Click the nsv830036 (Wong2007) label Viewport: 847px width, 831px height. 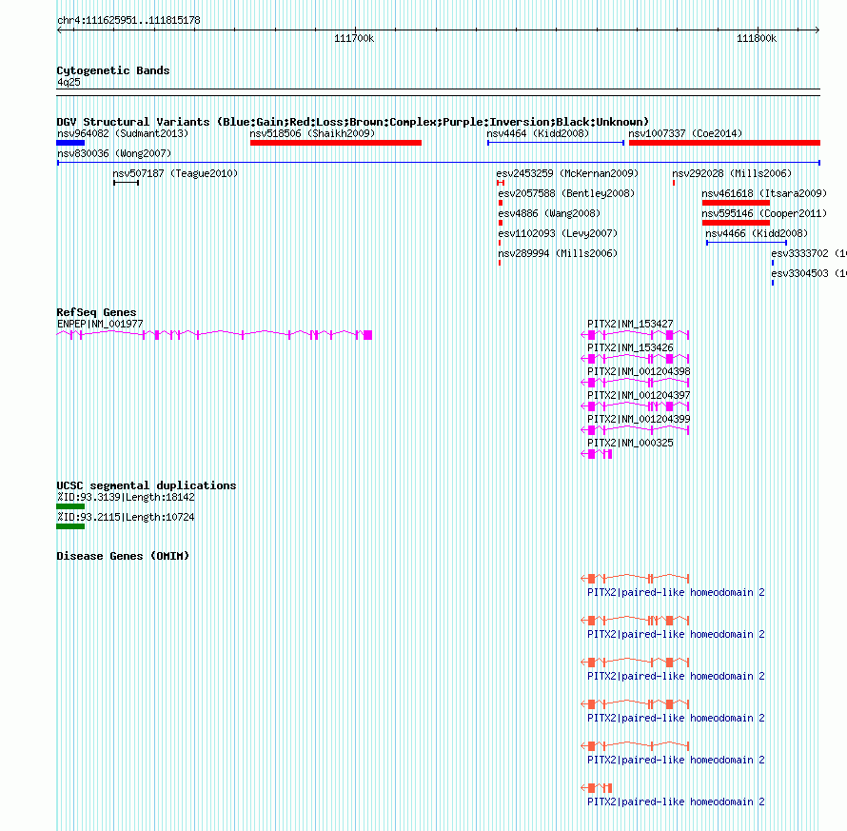point(114,153)
